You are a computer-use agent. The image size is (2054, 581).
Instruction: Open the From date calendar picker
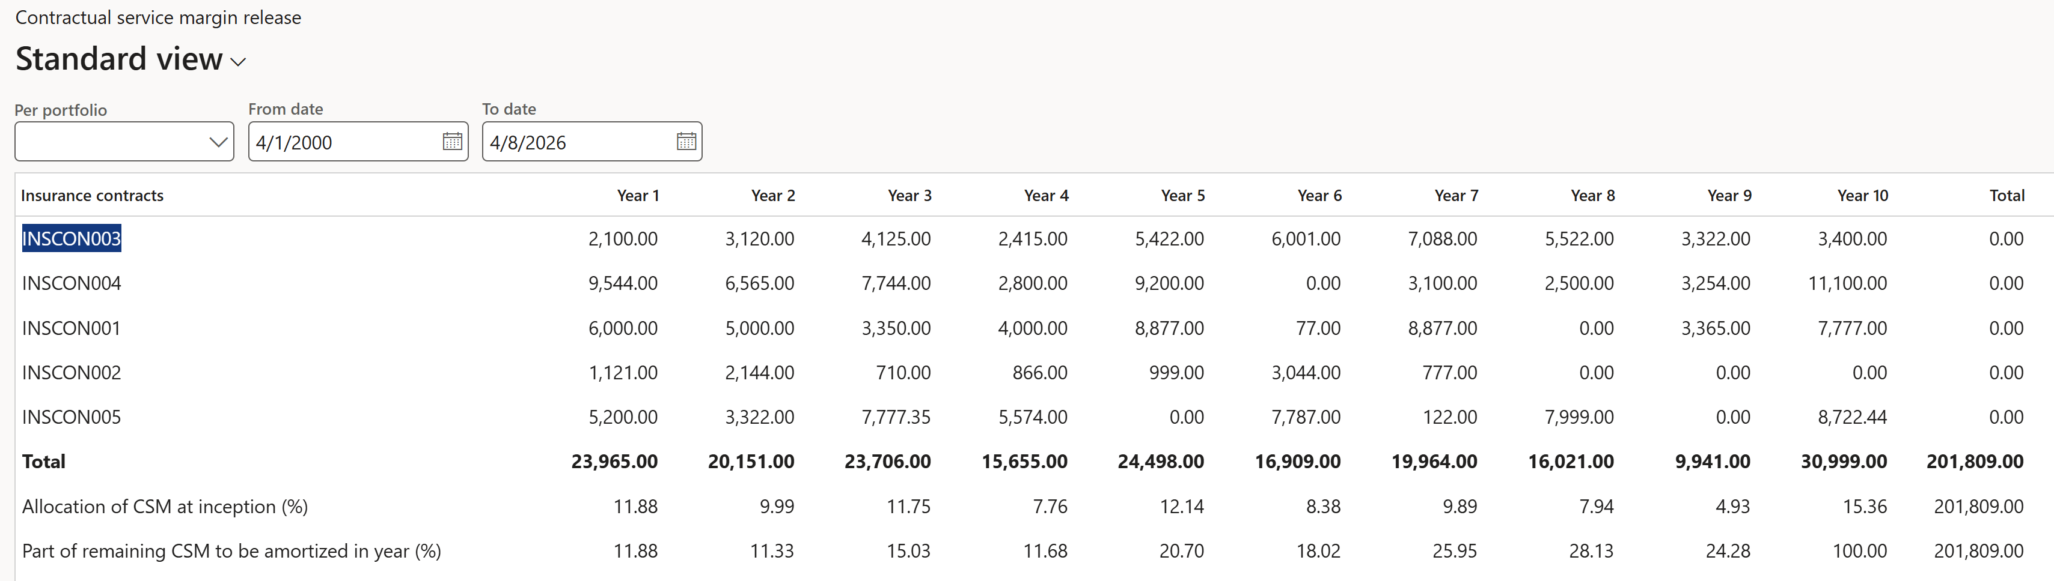(x=452, y=142)
